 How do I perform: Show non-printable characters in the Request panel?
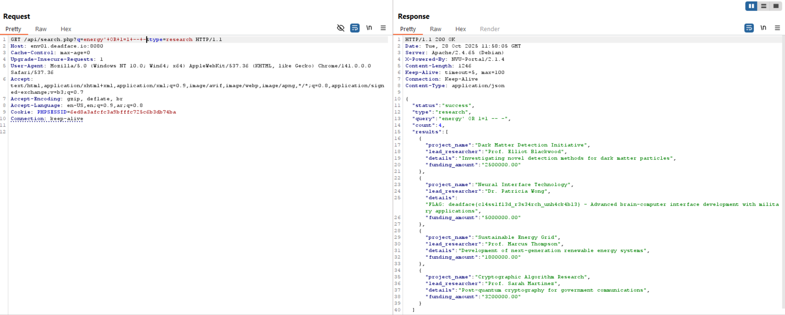tap(369, 28)
